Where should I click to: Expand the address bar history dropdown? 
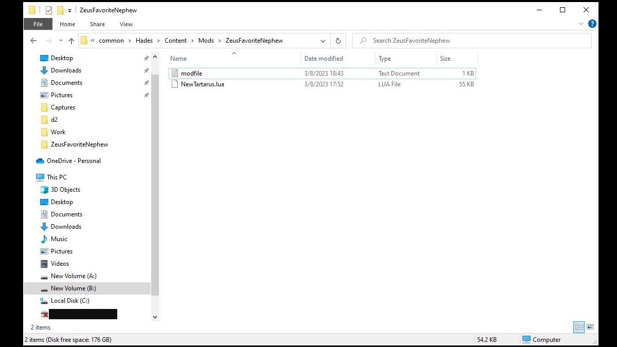tap(323, 40)
